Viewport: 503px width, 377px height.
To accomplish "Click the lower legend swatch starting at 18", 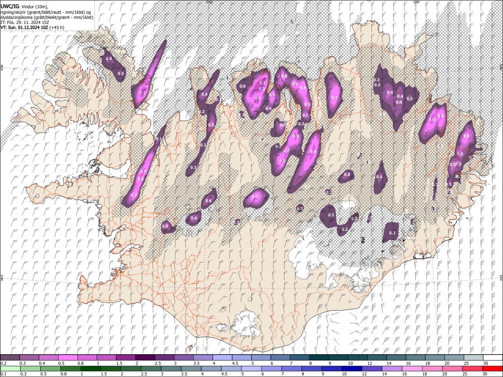I will pos(432,368).
